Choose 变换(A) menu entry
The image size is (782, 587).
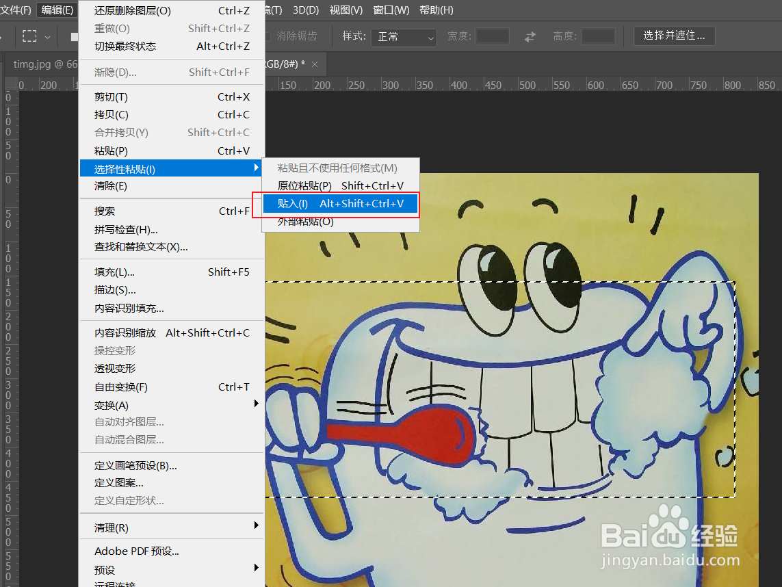pyautogui.click(x=172, y=406)
